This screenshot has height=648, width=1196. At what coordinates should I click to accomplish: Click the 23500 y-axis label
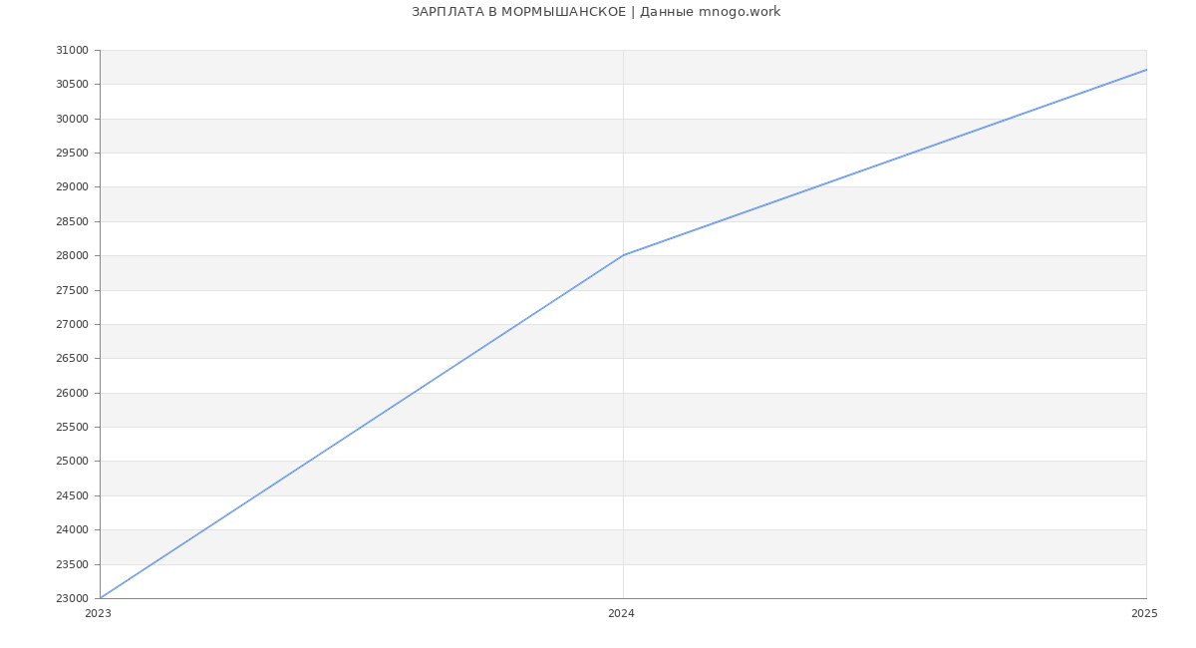tap(72, 564)
